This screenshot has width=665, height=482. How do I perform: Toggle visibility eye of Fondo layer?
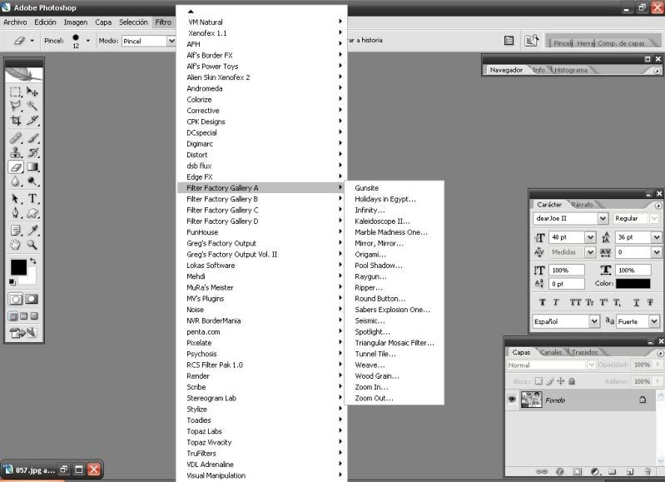[512, 400]
